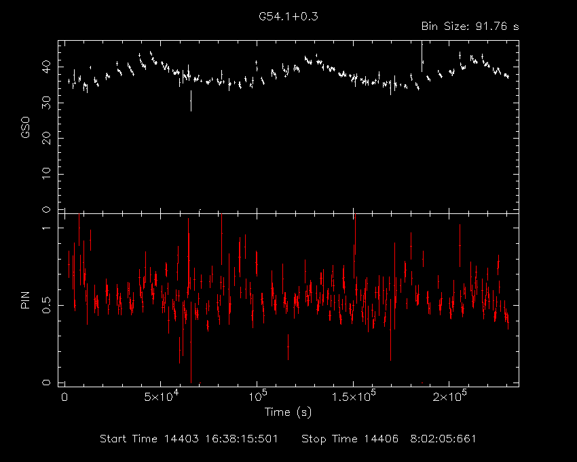Click the 5×10^4 x-axis tick label
The height and width of the screenshot is (462, 577).
pyautogui.click(x=161, y=396)
